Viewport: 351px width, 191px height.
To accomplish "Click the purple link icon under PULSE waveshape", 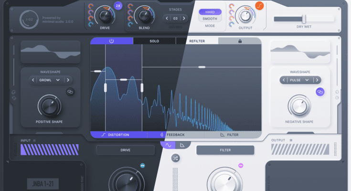I will pos(320,91).
